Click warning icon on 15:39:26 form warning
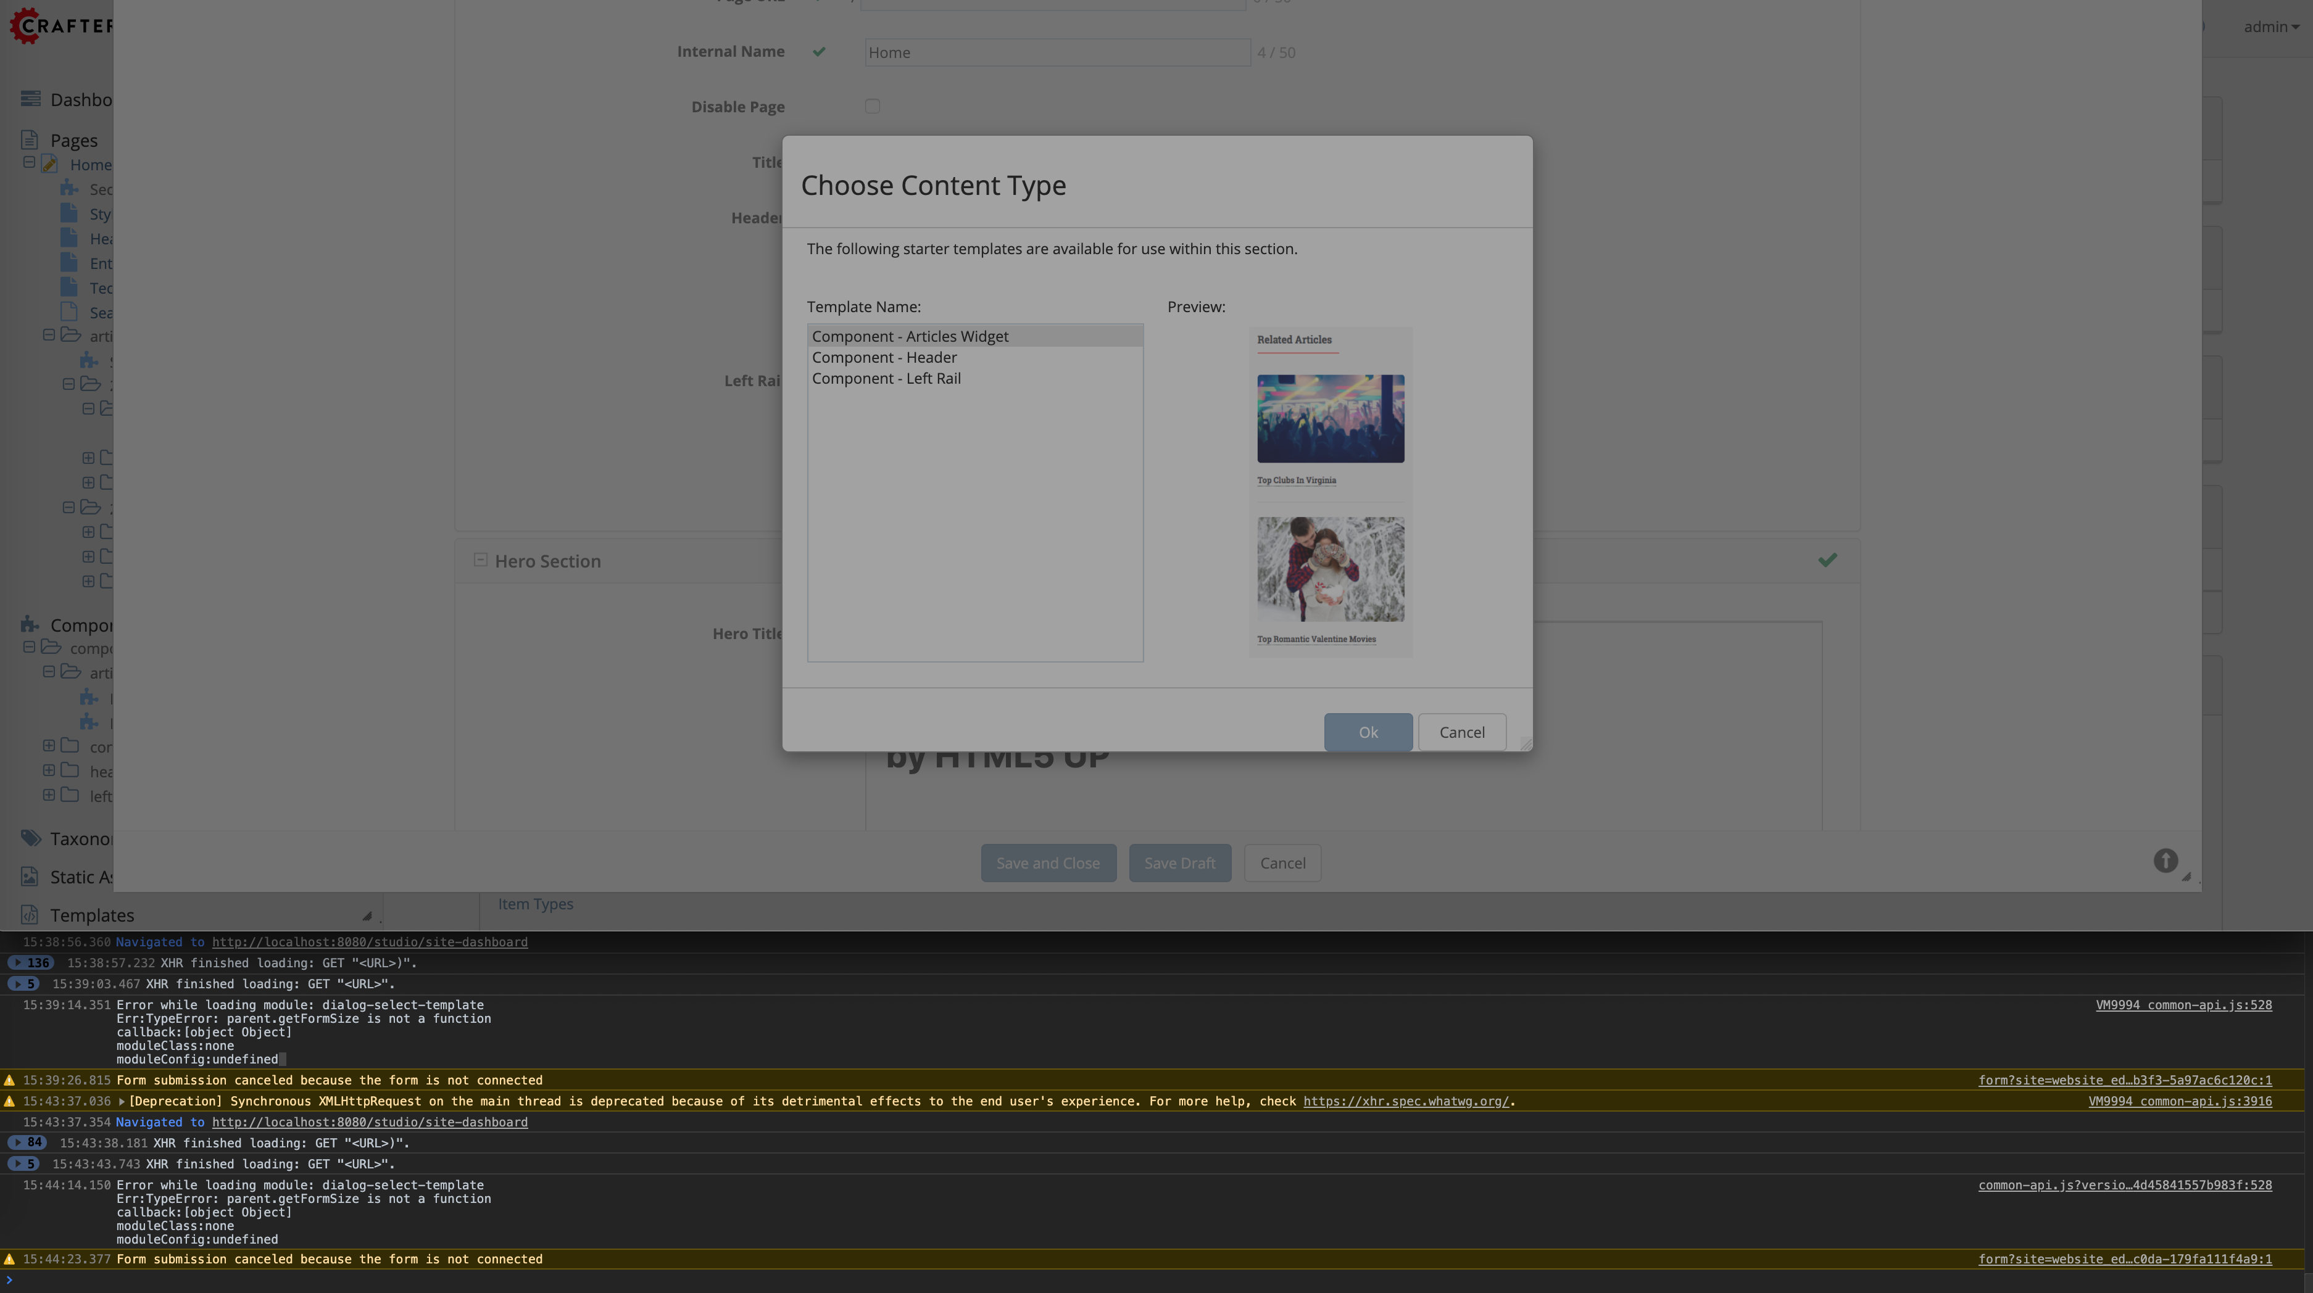 point(10,1080)
